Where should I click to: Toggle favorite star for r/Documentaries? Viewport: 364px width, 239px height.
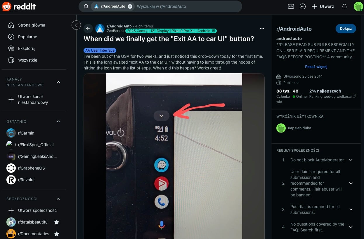[57, 234]
